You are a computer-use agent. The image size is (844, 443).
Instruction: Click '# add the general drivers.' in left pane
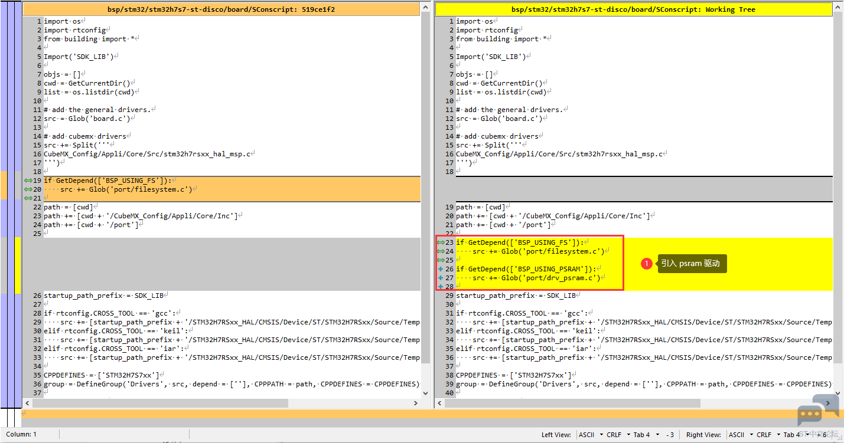click(x=97, y=110)
